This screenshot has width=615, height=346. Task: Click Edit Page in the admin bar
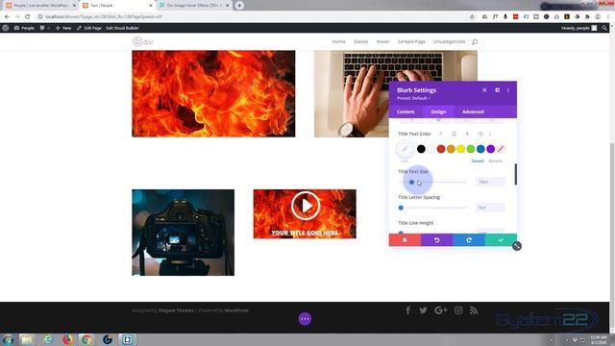coord(89,28)
